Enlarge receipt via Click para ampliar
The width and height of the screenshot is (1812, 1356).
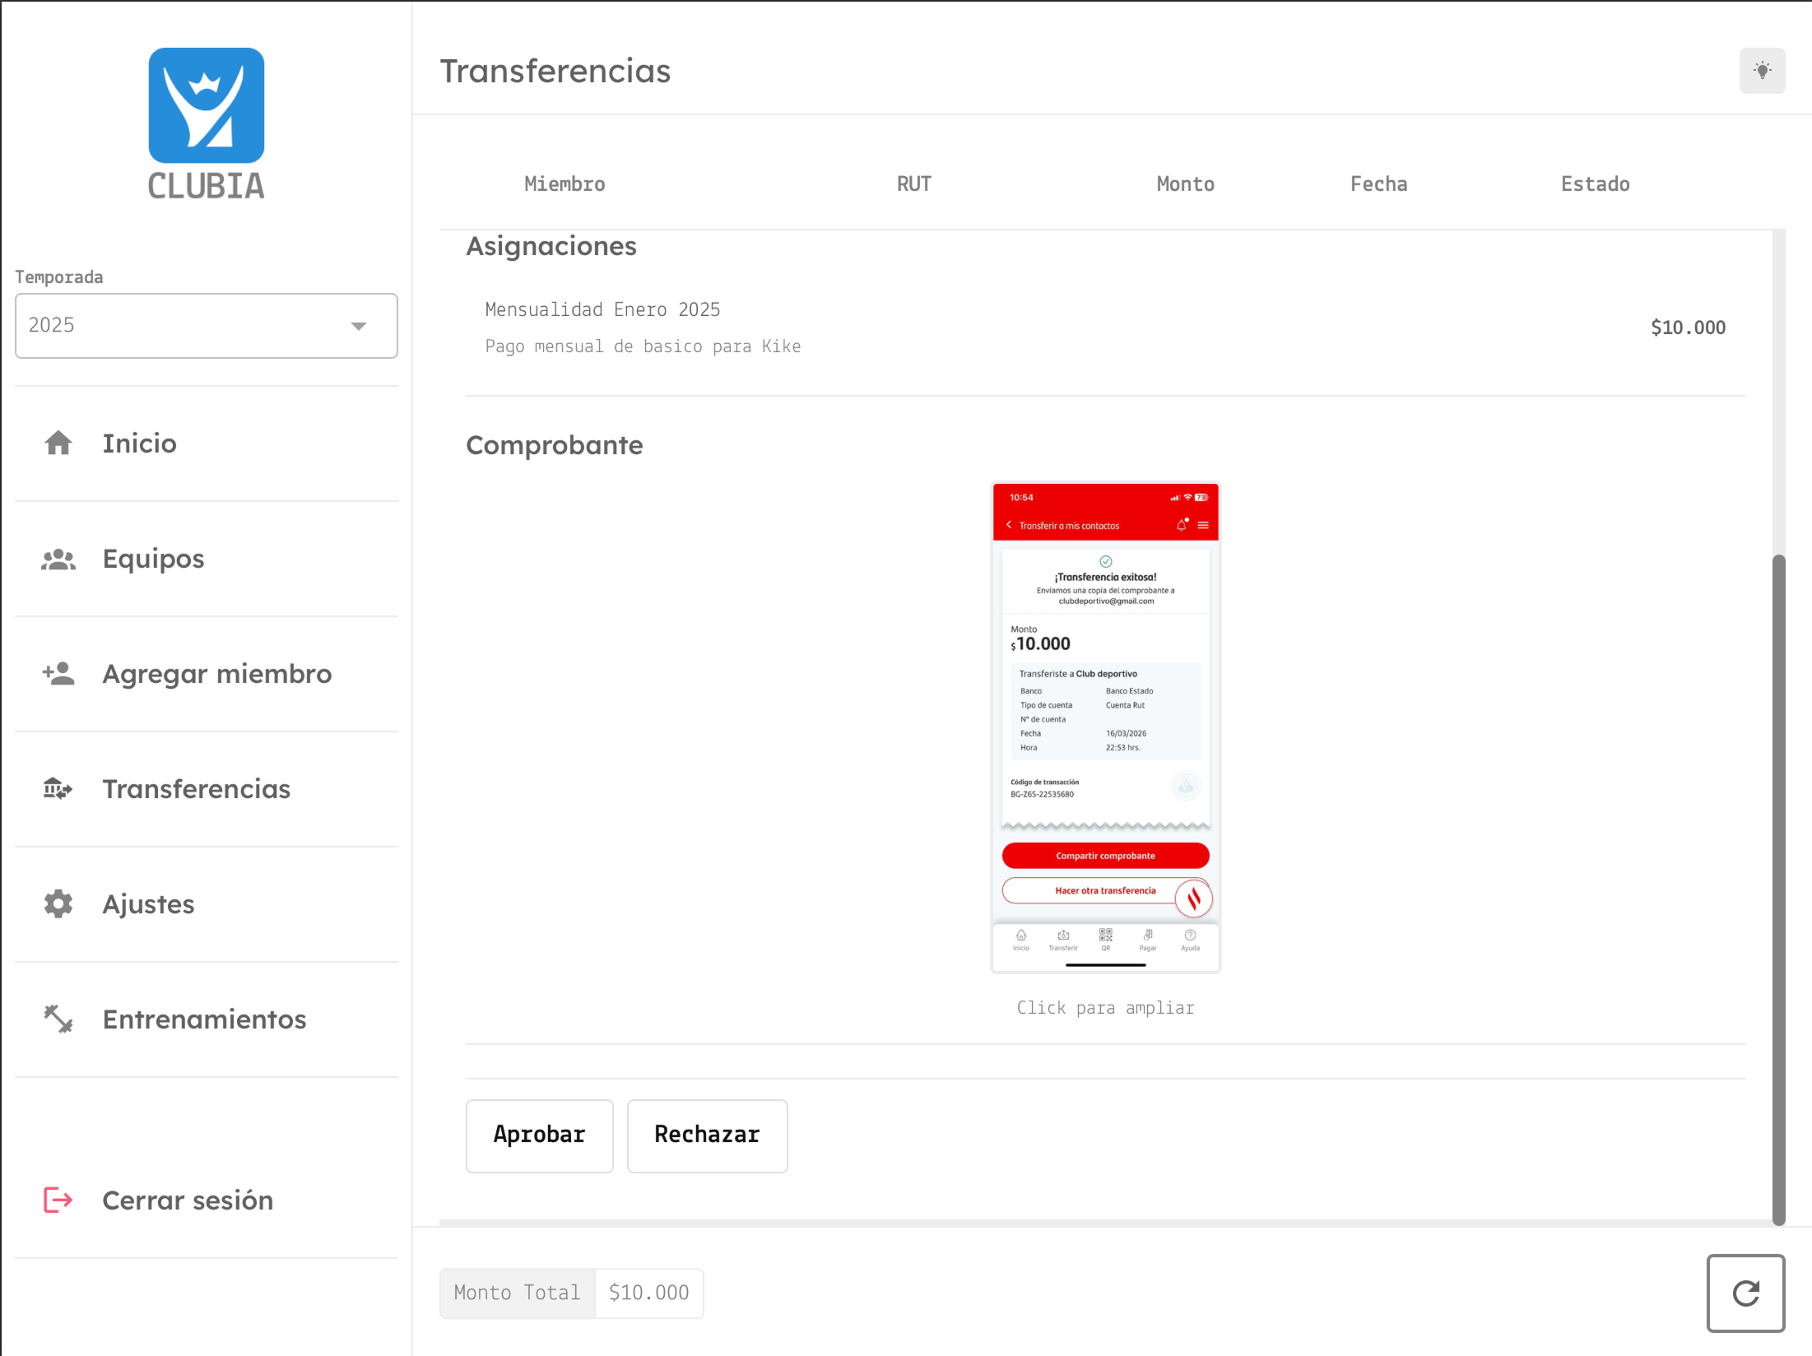point(1105,1007)
